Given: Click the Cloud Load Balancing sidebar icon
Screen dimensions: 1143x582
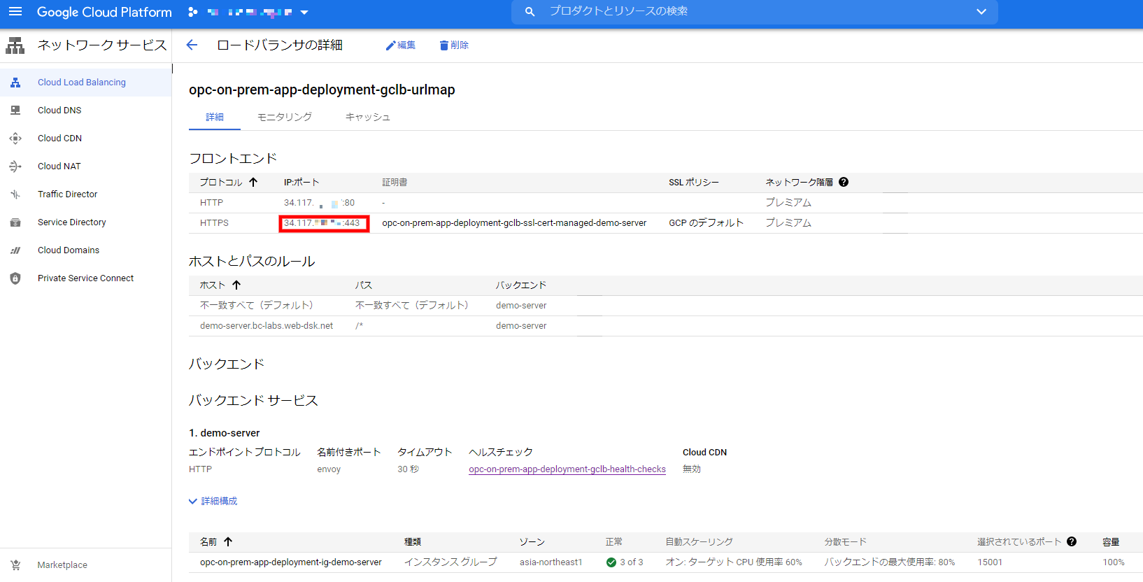Looking at the screenshot, I should 15,83.
